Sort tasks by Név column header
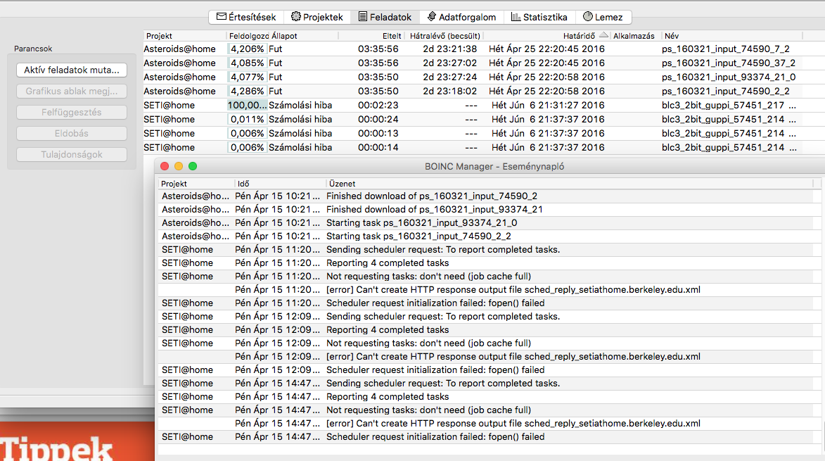The height and width of the screenshot is (461, 825). coord(732,36)
